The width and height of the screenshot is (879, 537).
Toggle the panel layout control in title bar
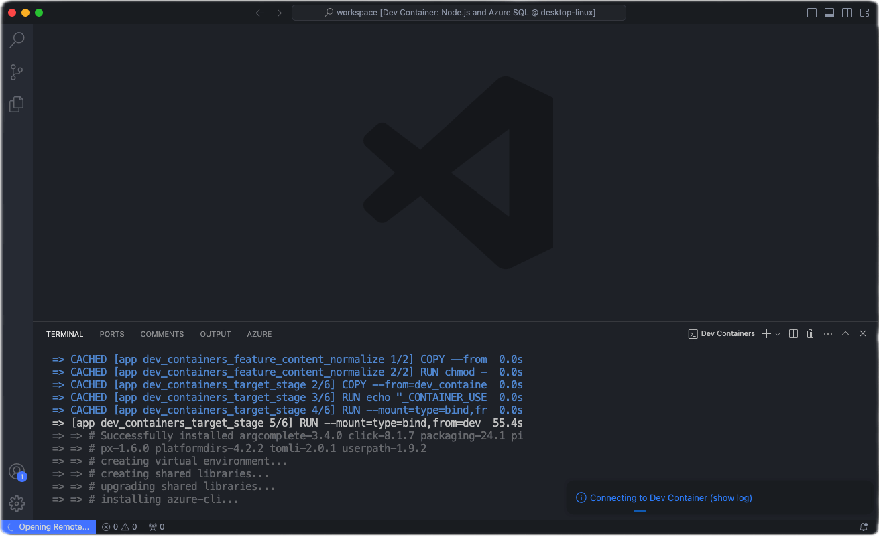[x=829, y=12]
